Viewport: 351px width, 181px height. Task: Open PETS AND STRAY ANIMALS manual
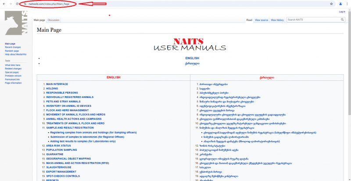(63, 101)
